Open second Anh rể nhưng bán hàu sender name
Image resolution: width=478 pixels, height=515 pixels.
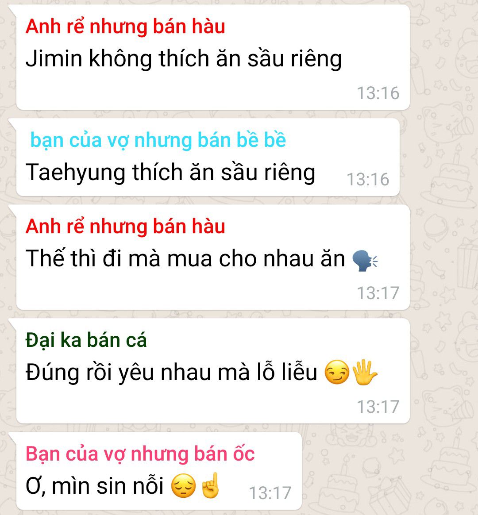[125, 227]
